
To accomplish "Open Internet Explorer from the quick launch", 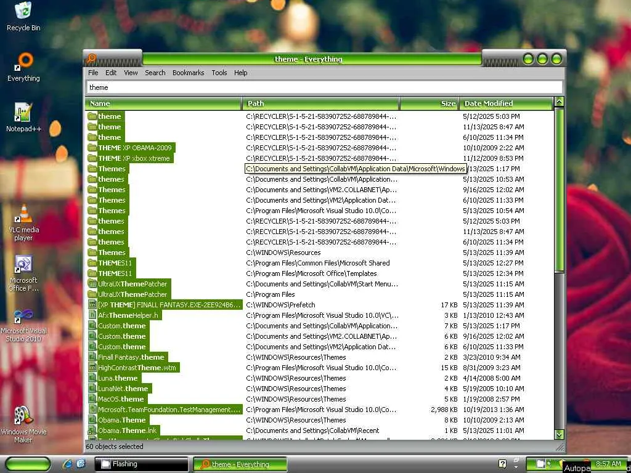I will click(68, 464).
